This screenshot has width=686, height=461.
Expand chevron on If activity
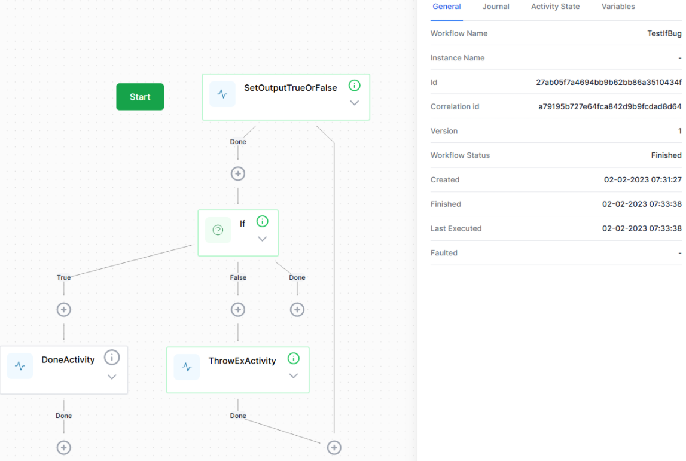pos(262,239)
